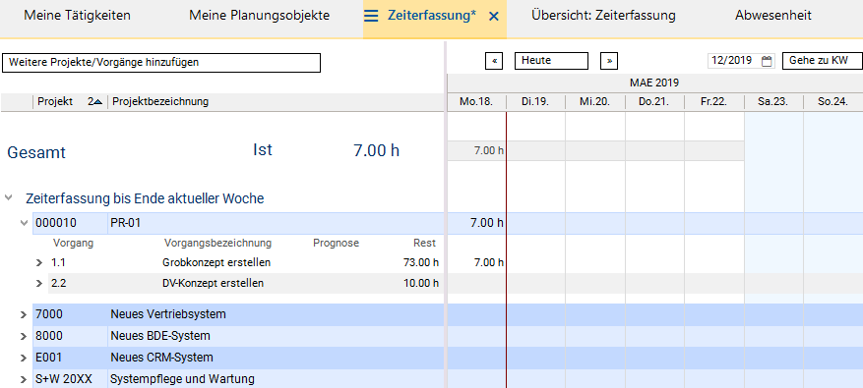Collapse Zeiterfassung bis Ende aktueller Woche group

pyautogui.click(x=8, y=197)
